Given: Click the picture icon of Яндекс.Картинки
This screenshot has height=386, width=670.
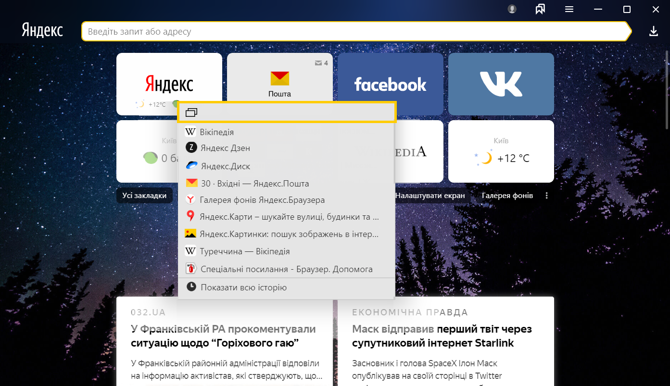Looking at the screenshot, I should coord(190,234).
